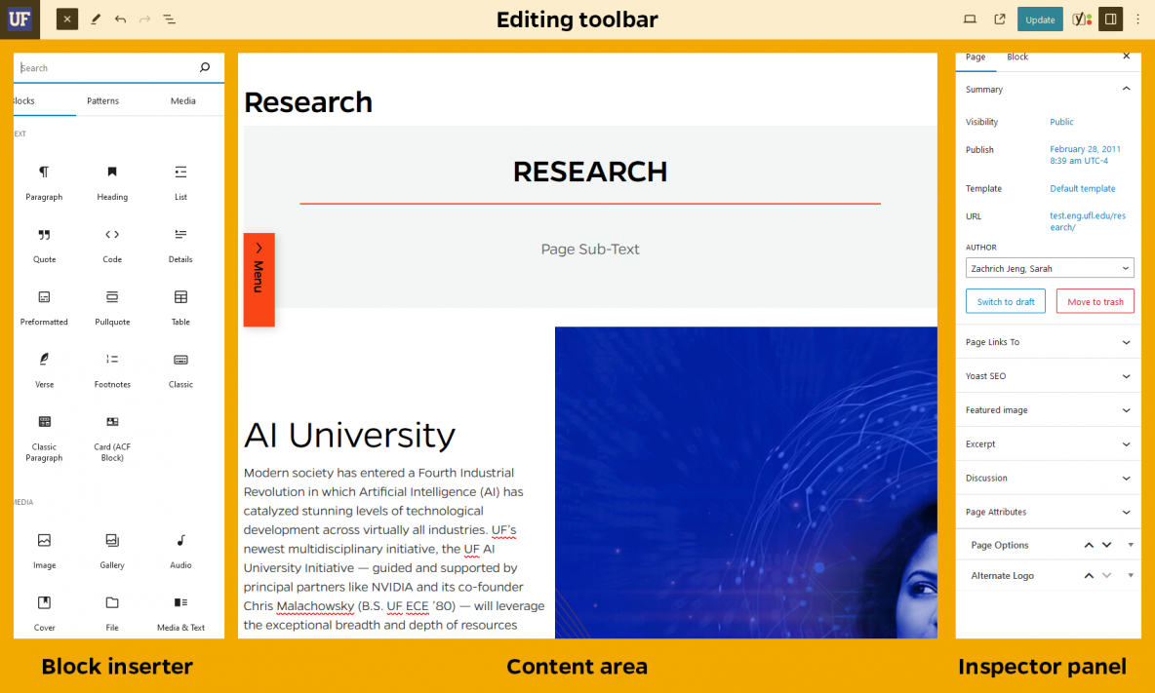Expand the red Menu tab

259,279
